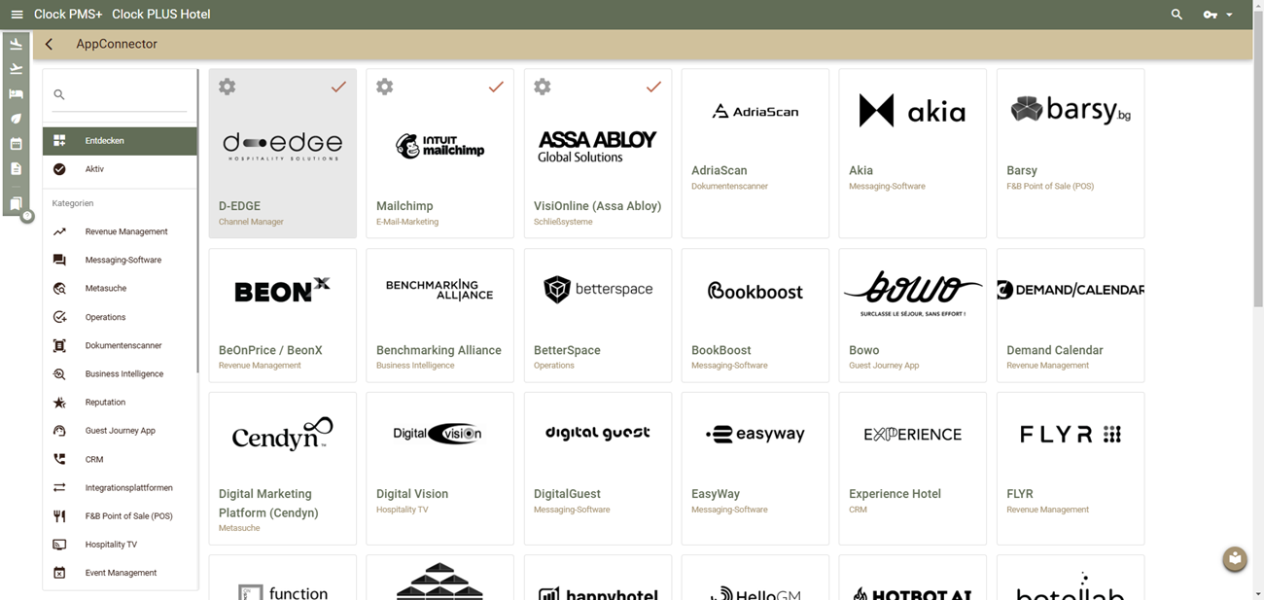The width and height of the screenshot is (1264, 600).
Task: Open the hamburger main menu
Action: [x=17, y=15]
